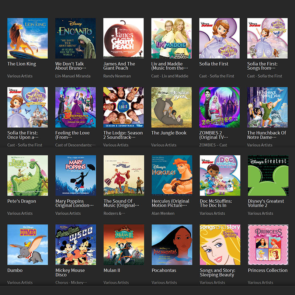Open the Pocahontas album cover
295x295 pixels.
point(172,244)
